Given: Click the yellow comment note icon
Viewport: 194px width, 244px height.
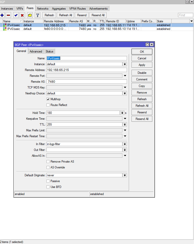Looking at the screenshot, I should tap(30, 15).
